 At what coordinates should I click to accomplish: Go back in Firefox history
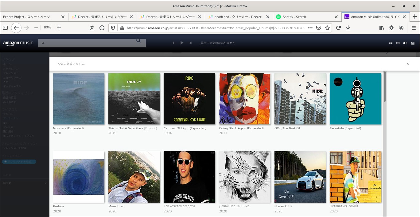pyautogui.click(x=16, y=28)
